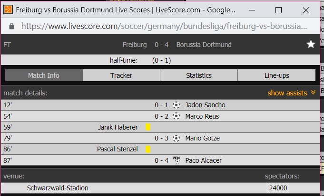Image resolution: width=324 pixels, height=196 pixels.
Task: Click the lock icon in the address bar
Action: click(x=12, y=26)
